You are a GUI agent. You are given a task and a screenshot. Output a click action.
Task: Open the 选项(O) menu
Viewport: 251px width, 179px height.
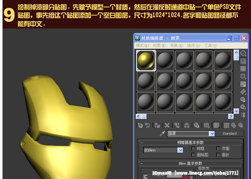tap(193, 46)
